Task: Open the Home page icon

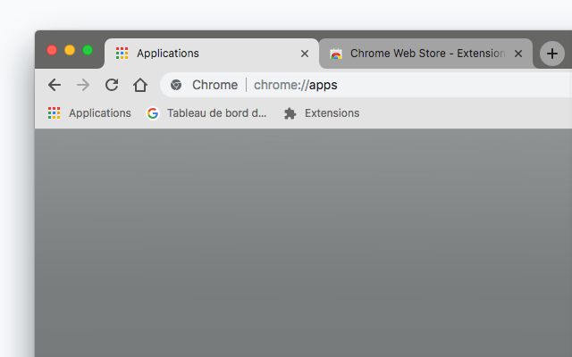Action: (140, 85)
